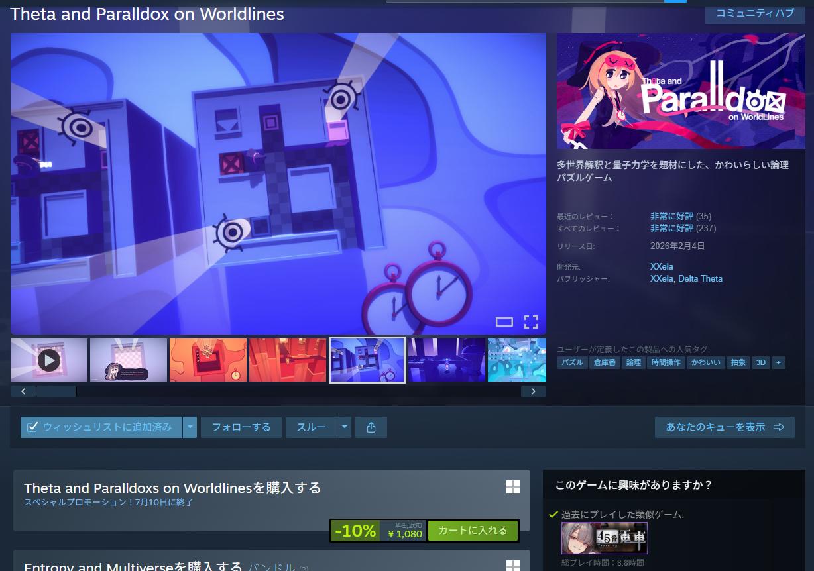
Task: Play the video trailer thumbnail
Action: pyautogui.click(x=49, y=360)
